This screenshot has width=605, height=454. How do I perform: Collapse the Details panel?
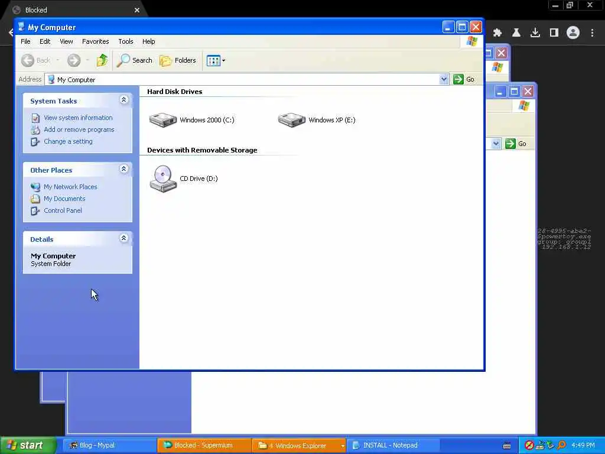124,238
